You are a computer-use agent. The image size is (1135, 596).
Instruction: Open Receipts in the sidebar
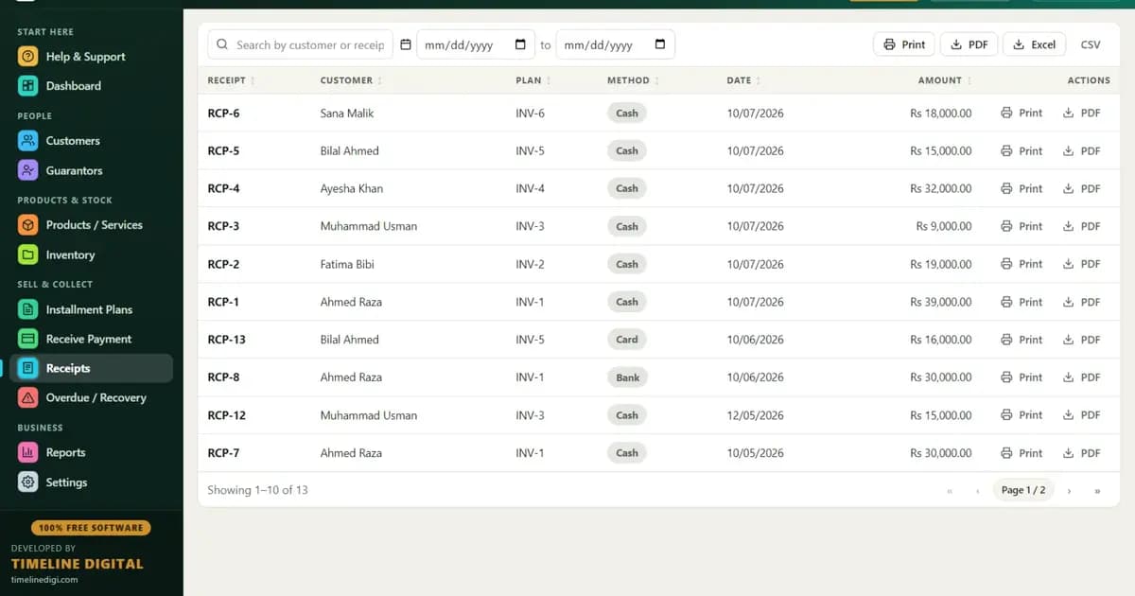91,369
